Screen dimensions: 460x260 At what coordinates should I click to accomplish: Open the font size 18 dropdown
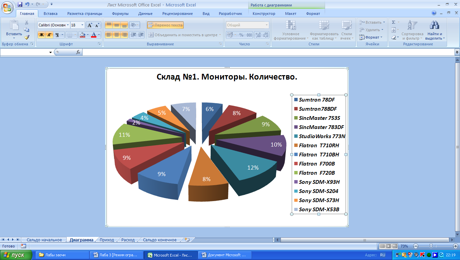[83, 25]
